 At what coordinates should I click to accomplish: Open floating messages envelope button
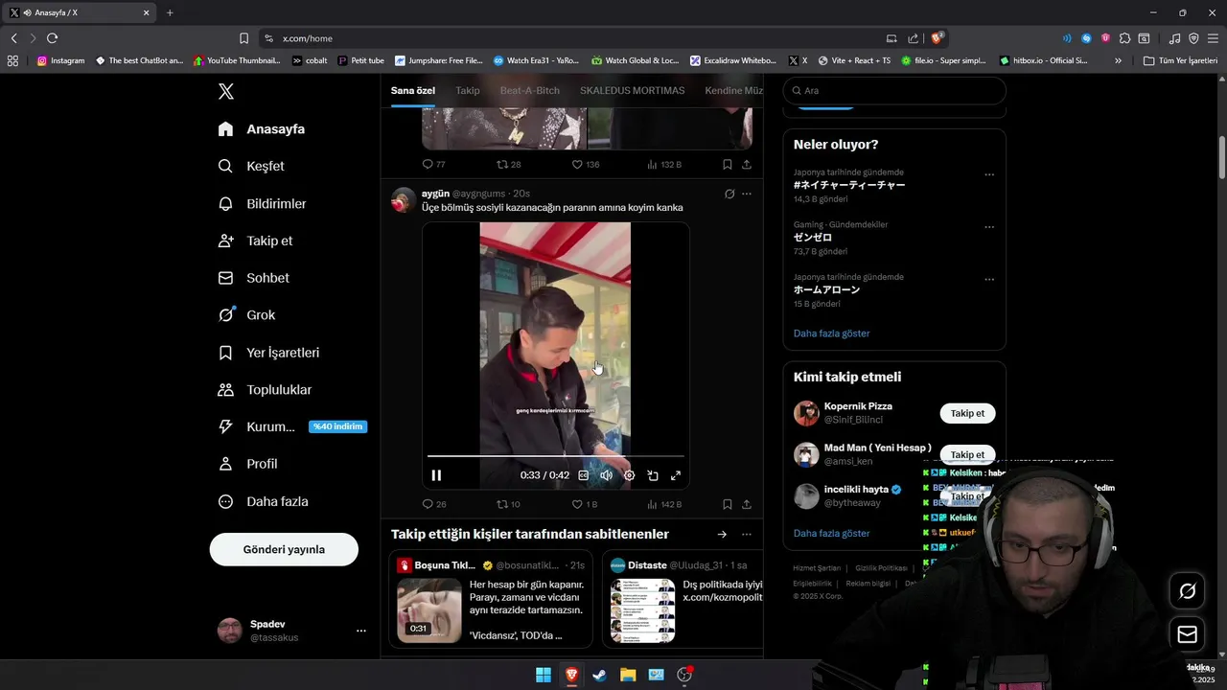1187,634
